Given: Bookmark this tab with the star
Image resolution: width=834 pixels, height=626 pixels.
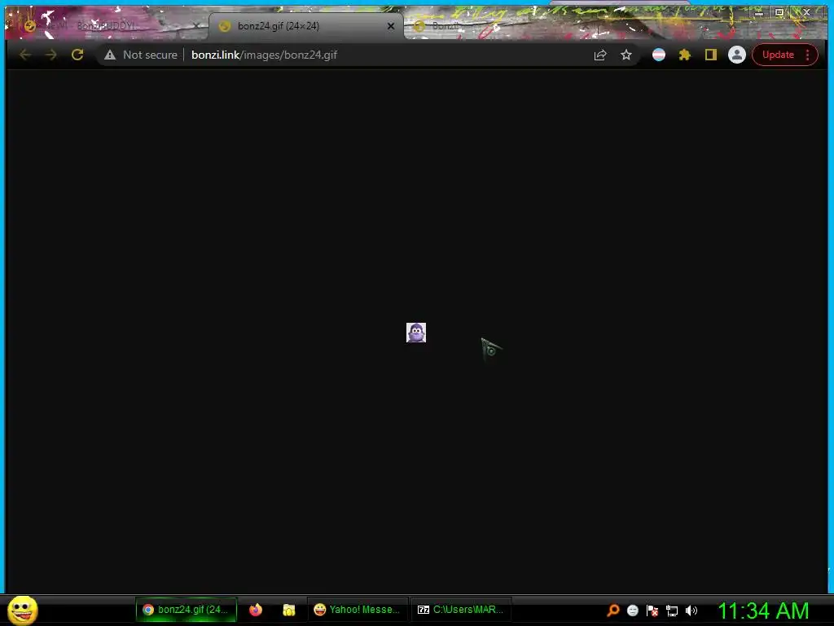Looking at the screenshot, I should 626,55.
